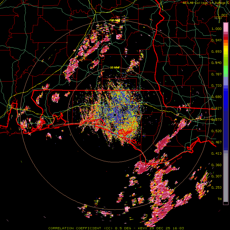The width and height of the screenshot is (230, 230).
Task: Click the 0.893 value on the color scale
Action: [x=216, y=51]
